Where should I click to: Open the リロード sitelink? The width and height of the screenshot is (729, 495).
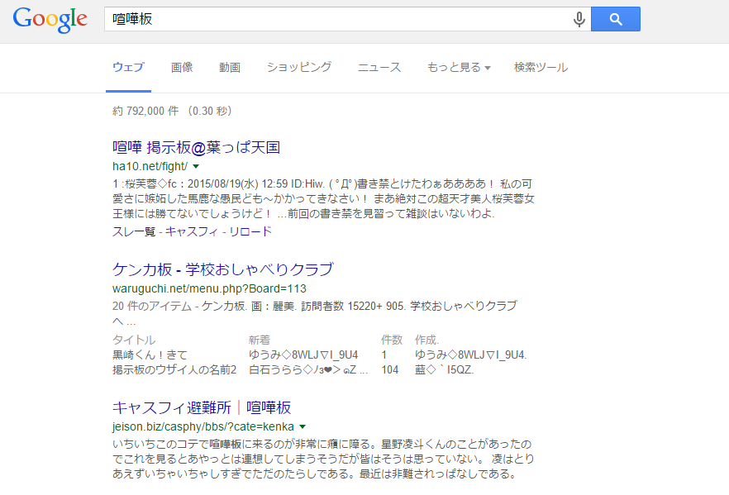250,231
